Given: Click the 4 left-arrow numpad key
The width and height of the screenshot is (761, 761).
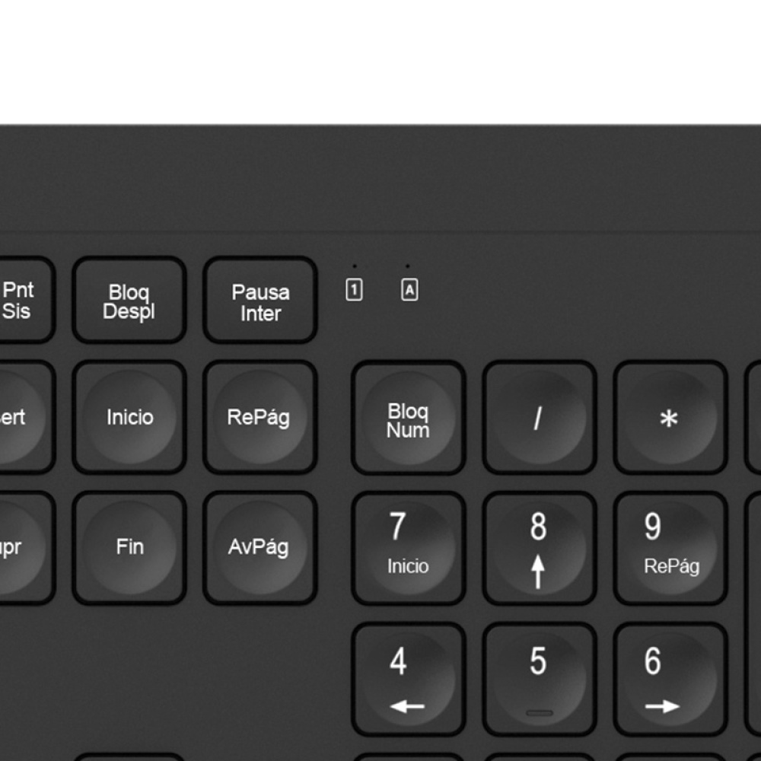Looking at the screenshot, I should (408, 679).
